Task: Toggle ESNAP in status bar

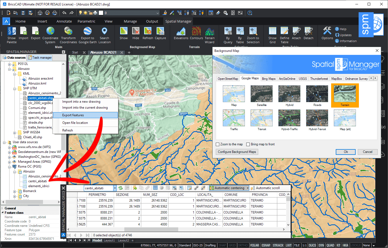Action: coord(266,245)
